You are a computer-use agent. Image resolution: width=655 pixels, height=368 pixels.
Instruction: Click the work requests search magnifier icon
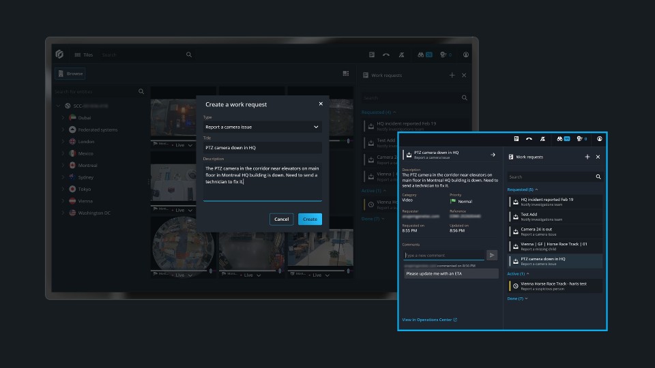(598, 177)
